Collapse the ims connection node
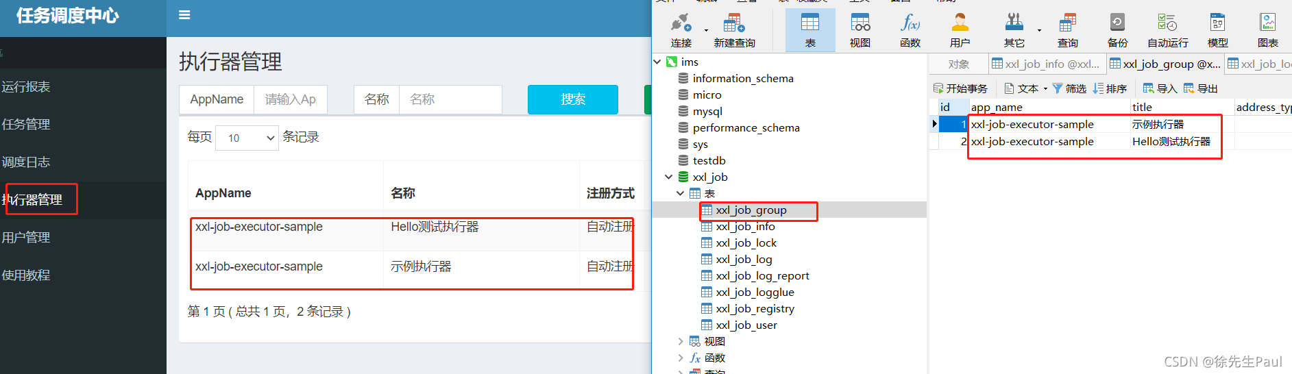The width and height of the screenshot is (1292, 374). pos(657,62)
